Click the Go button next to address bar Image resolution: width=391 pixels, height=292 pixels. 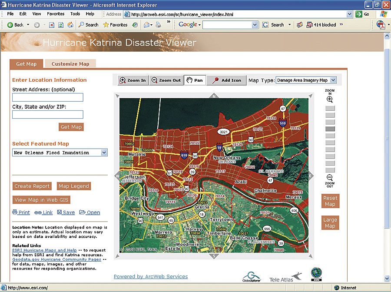click(x=363, y=14)
